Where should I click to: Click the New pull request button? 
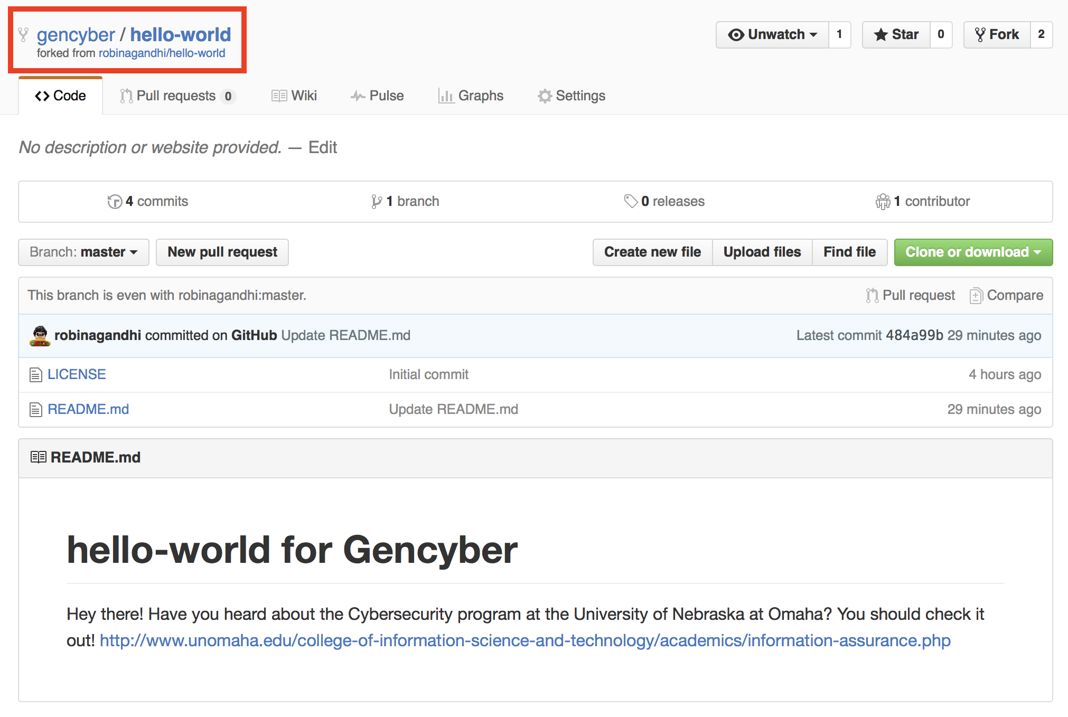(222, 251)
